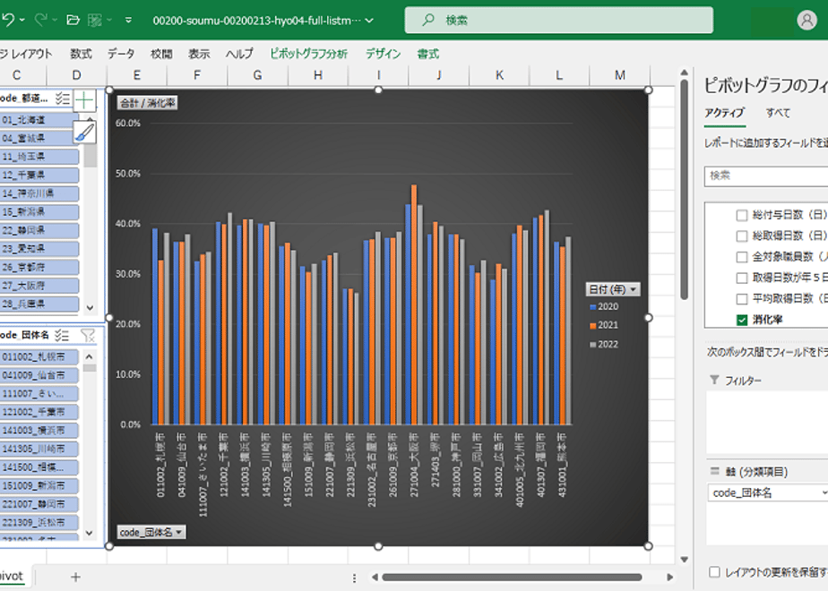Select column K header
The width and height of the screenshot is (828, 591).
click(x=499, y=75)
